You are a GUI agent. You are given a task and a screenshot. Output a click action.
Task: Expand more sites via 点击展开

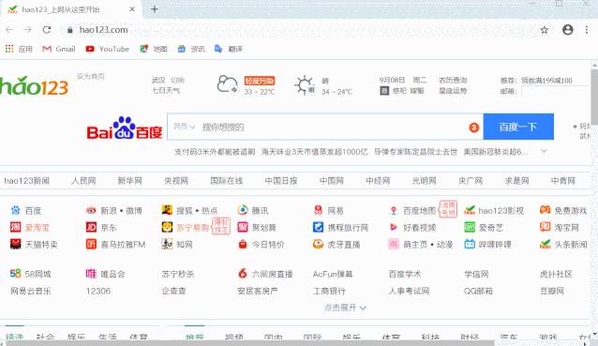[345, 308]
